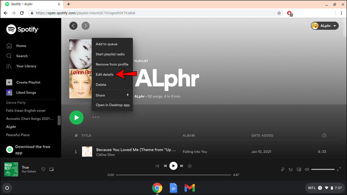Click the TITLE column header
This screenshot has height=195, width=347.
[86, 136]
